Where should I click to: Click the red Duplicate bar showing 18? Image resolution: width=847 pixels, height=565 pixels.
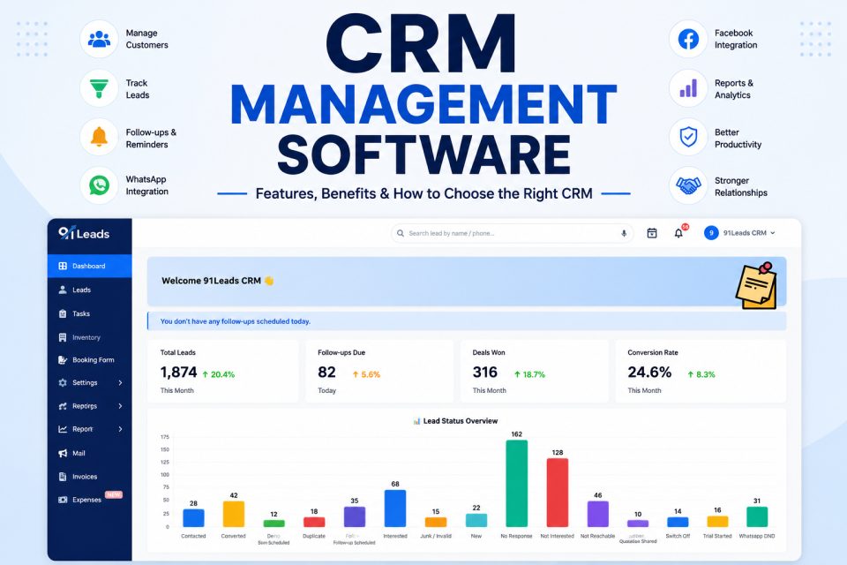[314, 522]
